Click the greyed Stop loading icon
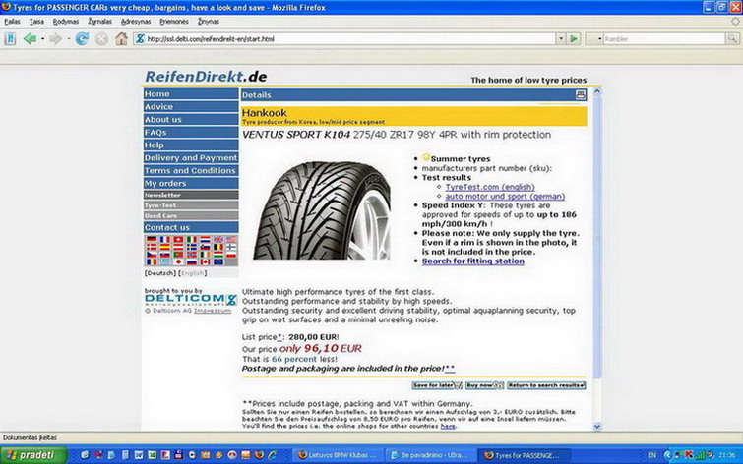Screen dimensions: 743x464 coord(101,38)
